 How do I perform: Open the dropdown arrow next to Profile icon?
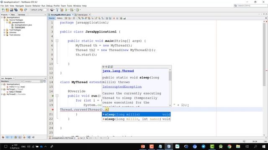(80, 10)
